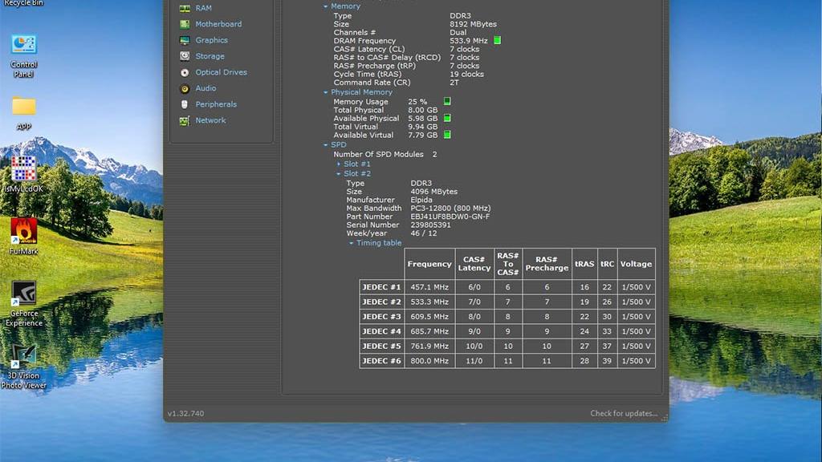Collapse the Memory section
The width and height of the screenshot is (822, 462).
(326, 6)
